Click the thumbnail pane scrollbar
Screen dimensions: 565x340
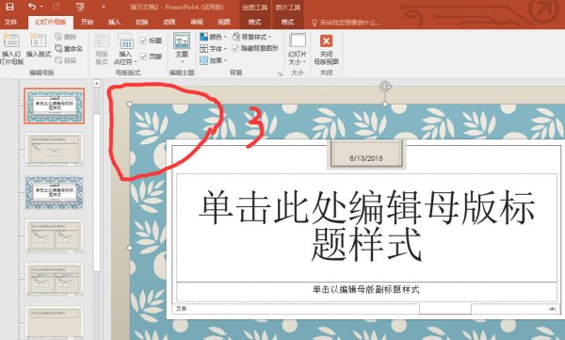coord(97,193)
